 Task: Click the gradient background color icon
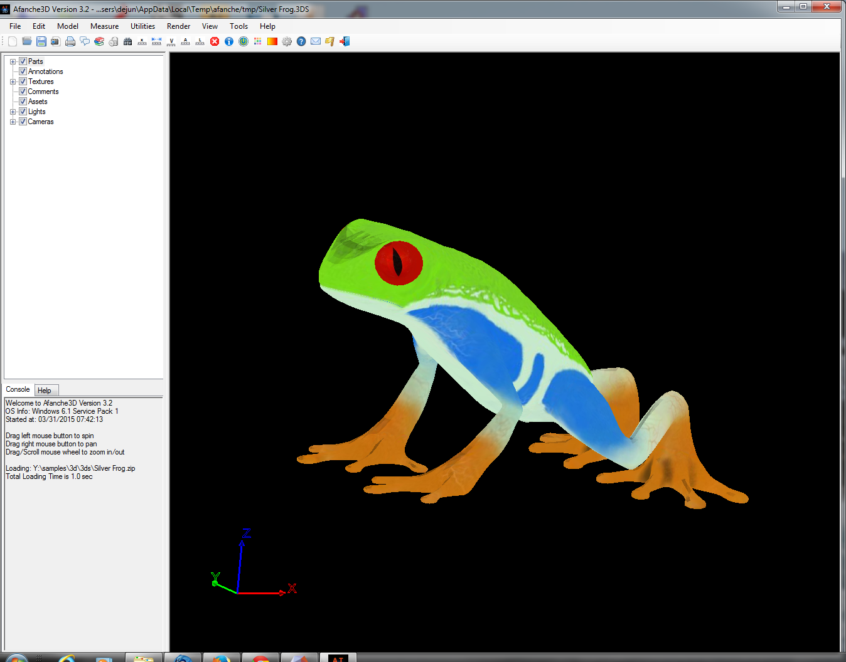[272, 41]
